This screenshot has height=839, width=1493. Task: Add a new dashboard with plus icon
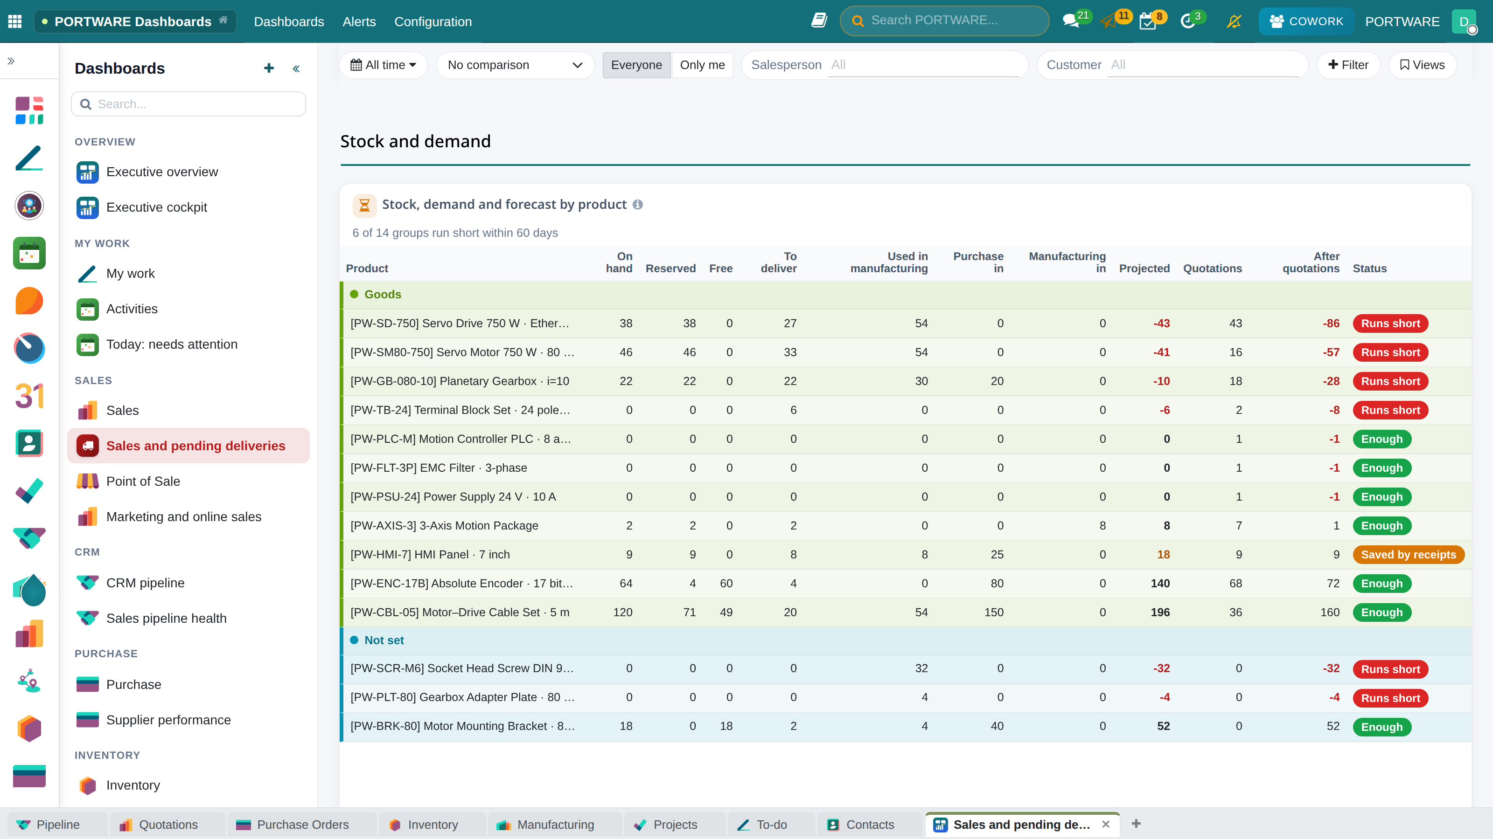click(269, 69)
